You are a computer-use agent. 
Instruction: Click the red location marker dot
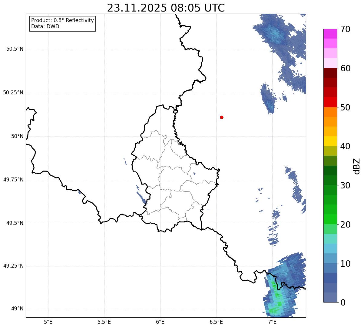[x=222, y=117]
